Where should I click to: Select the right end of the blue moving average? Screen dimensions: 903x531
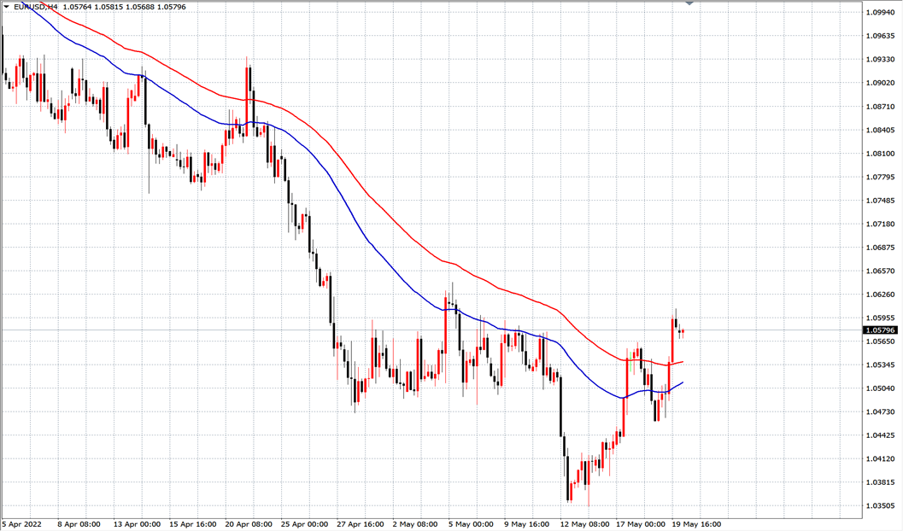pos(682,383)
